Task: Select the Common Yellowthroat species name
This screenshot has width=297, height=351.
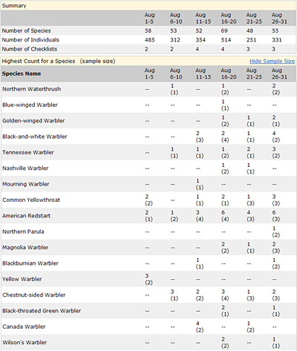Action: click(31, 200)
